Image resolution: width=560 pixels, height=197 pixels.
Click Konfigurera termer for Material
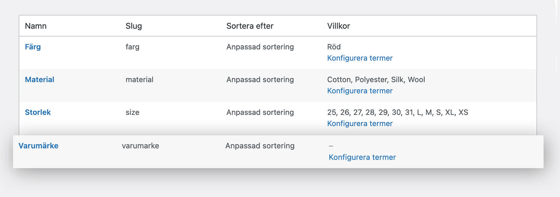pyautogui.click(x=360, y=91)
